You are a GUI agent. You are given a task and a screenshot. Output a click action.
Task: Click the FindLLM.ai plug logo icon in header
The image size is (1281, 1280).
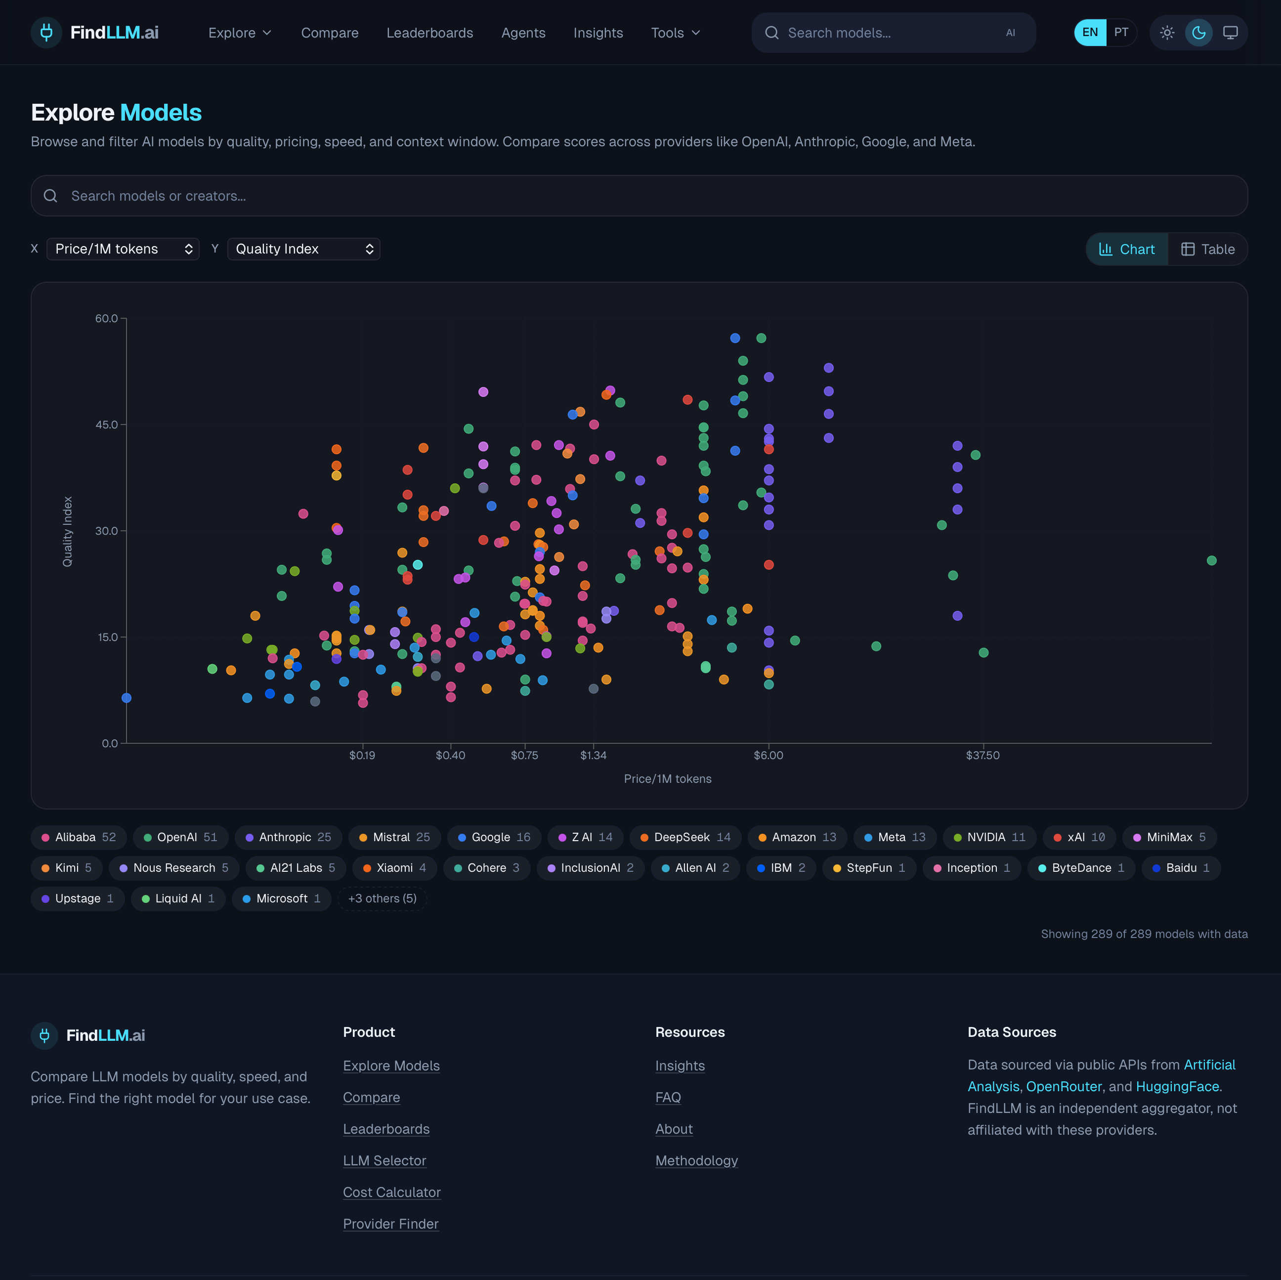[x=46, y=33]
